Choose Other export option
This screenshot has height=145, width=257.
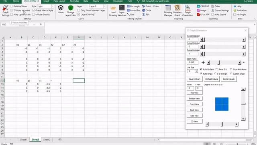216,6
